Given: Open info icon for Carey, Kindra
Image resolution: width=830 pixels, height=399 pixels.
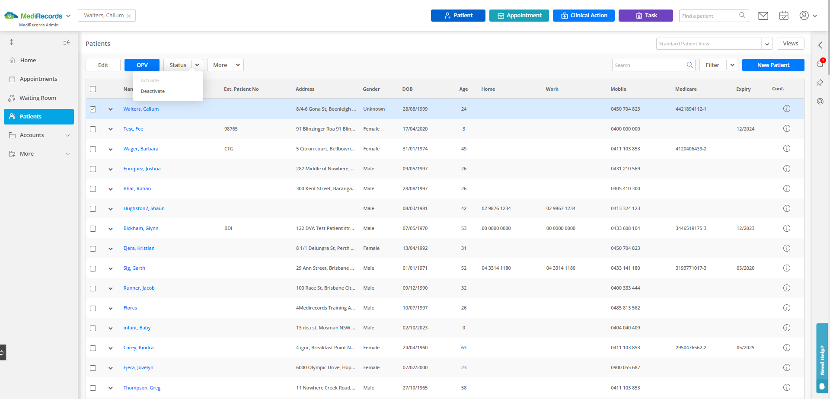Looking at the screenshot, I should (787, 348).
